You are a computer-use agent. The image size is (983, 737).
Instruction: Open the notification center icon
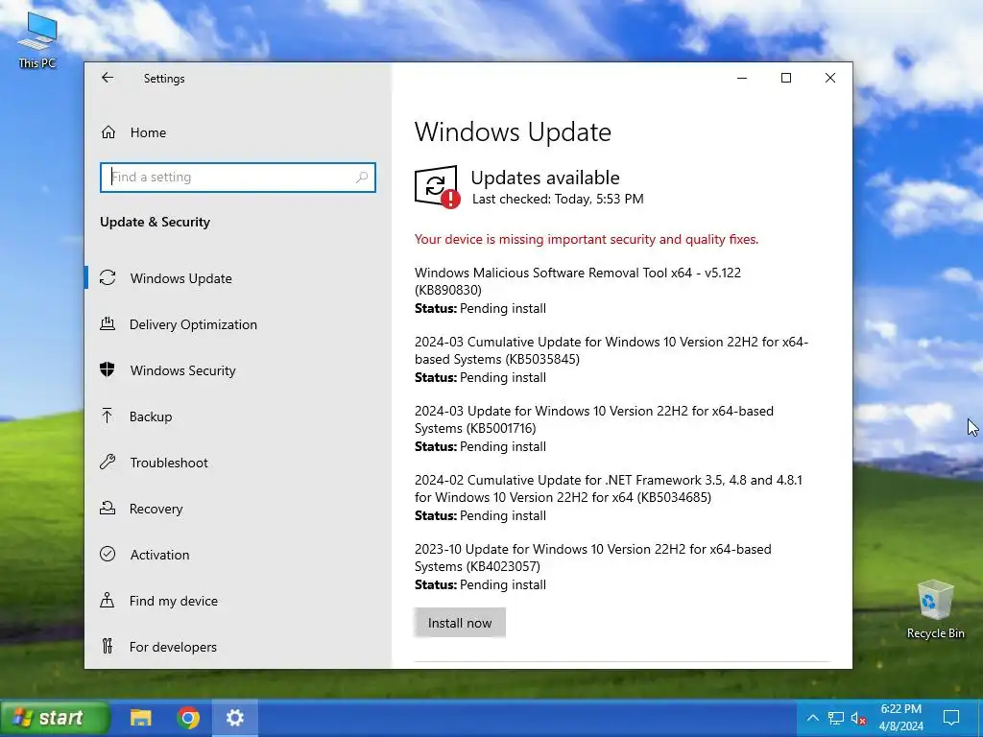click(951, 718)
